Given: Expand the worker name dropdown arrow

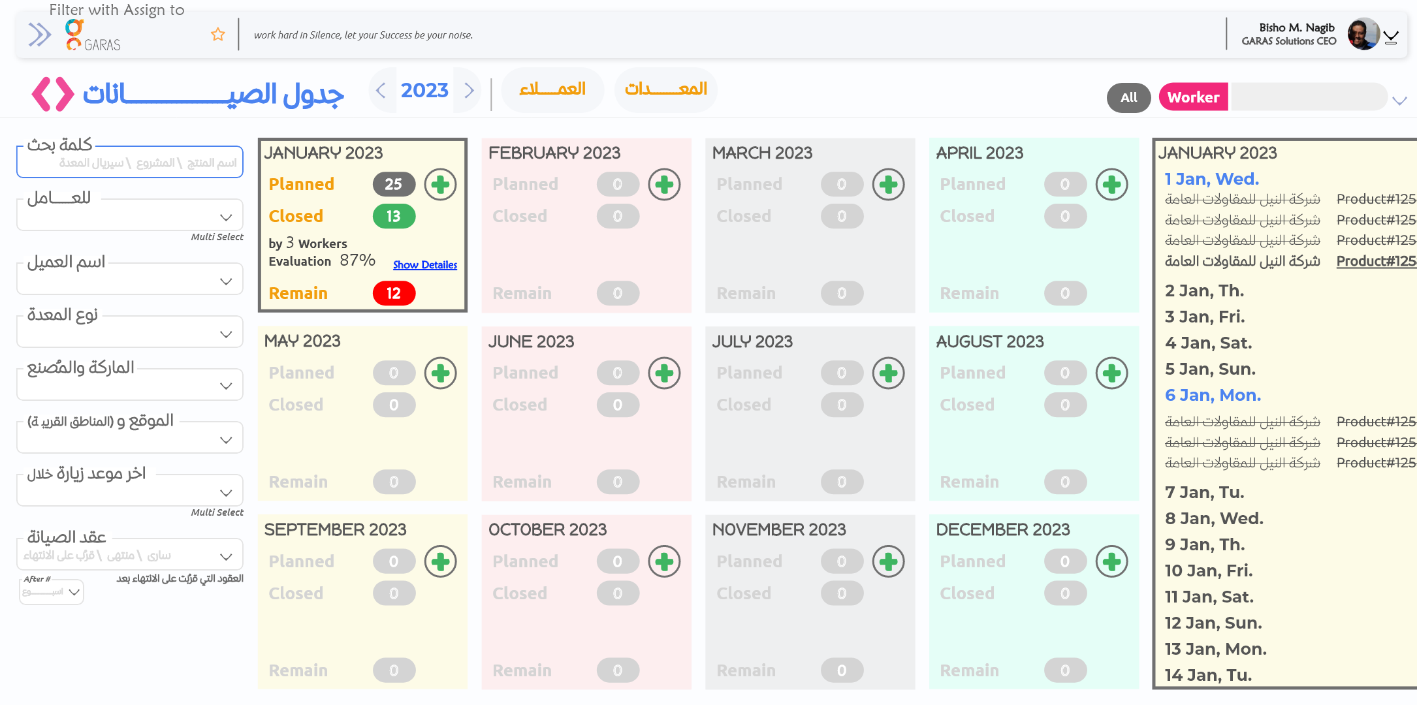Looking at the screenshot, I should tap(1399, 101).
